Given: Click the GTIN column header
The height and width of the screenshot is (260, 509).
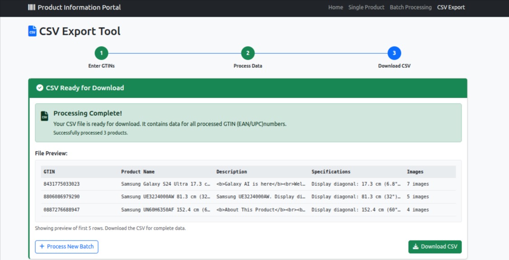Looking at the screenshot, I should coord(50,172).
